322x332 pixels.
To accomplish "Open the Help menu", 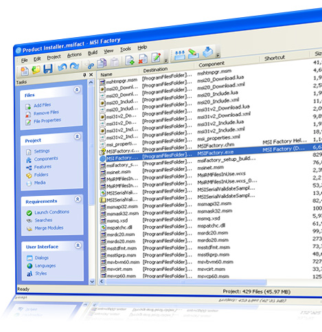I will [x=142, y=47].
